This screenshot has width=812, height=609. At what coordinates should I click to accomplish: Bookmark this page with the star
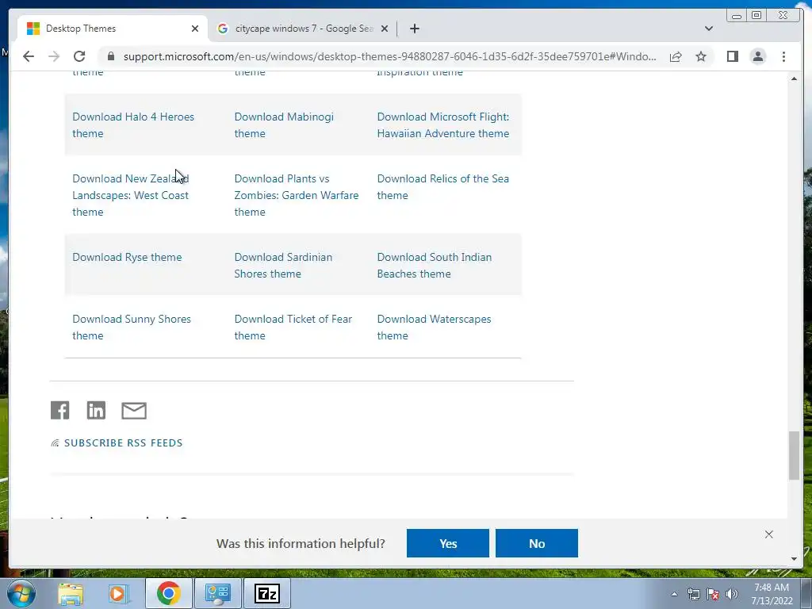coord(701,56)
